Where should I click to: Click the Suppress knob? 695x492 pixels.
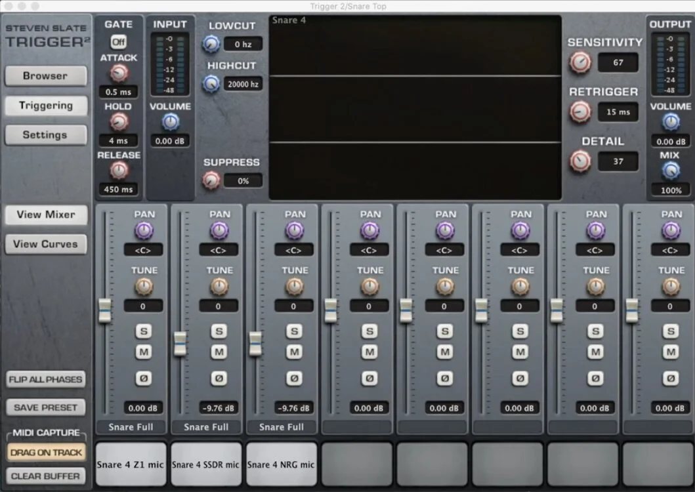tap(211, 180)
